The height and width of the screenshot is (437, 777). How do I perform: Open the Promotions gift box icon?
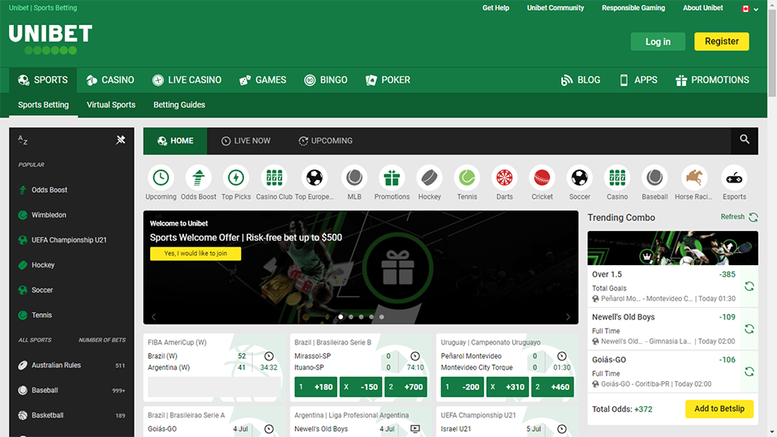click(392, 178)
